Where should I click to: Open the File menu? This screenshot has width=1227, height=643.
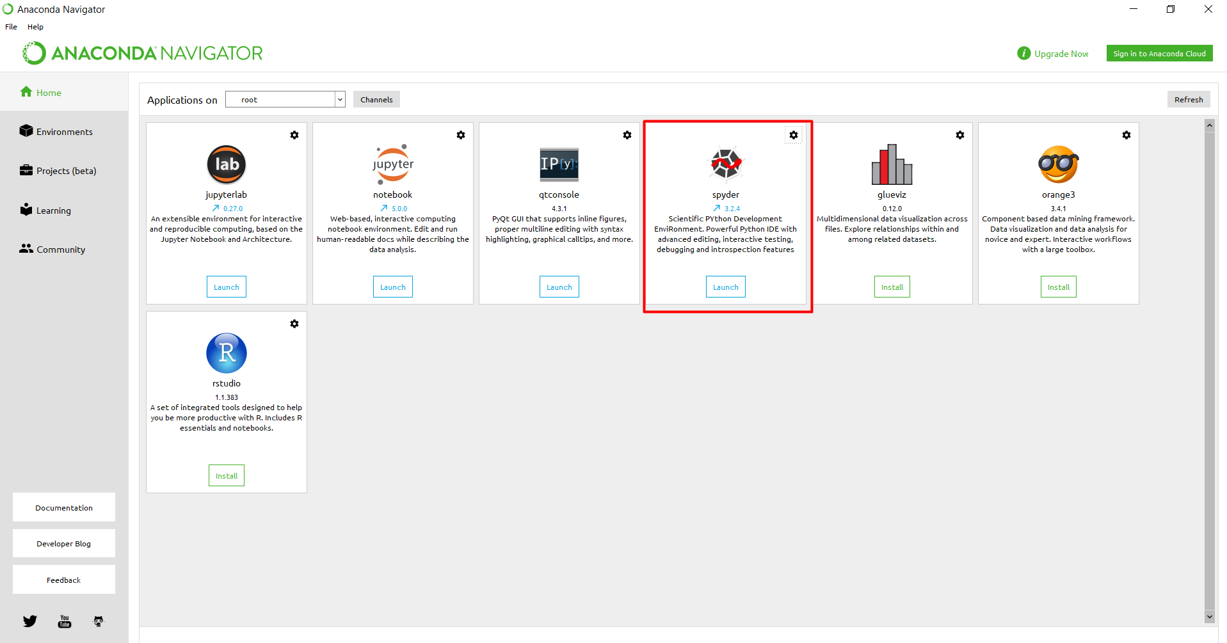click(11, 27)
